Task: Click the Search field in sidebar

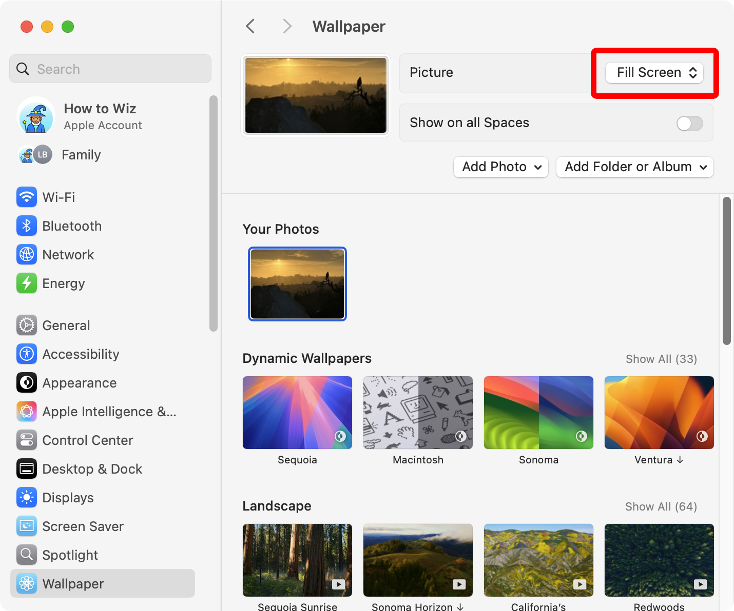Action: pos(110,69)
